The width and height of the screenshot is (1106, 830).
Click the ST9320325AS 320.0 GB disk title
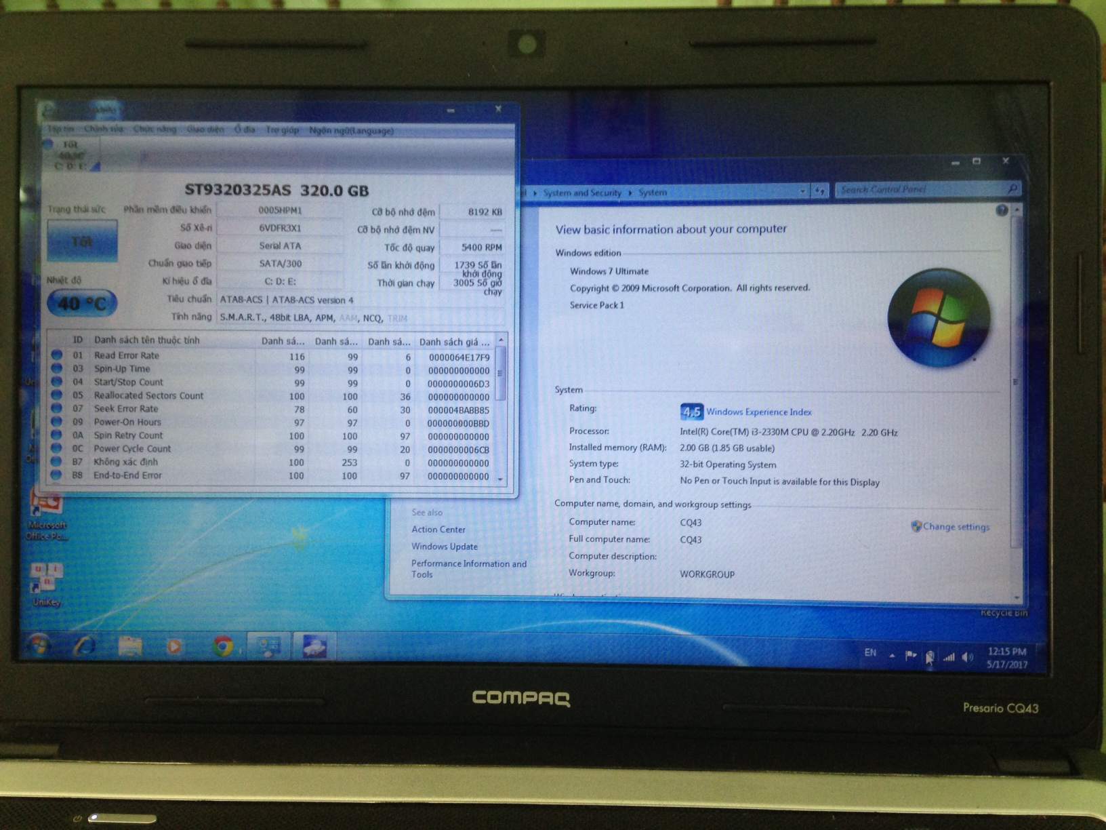(x=276, y=190)
